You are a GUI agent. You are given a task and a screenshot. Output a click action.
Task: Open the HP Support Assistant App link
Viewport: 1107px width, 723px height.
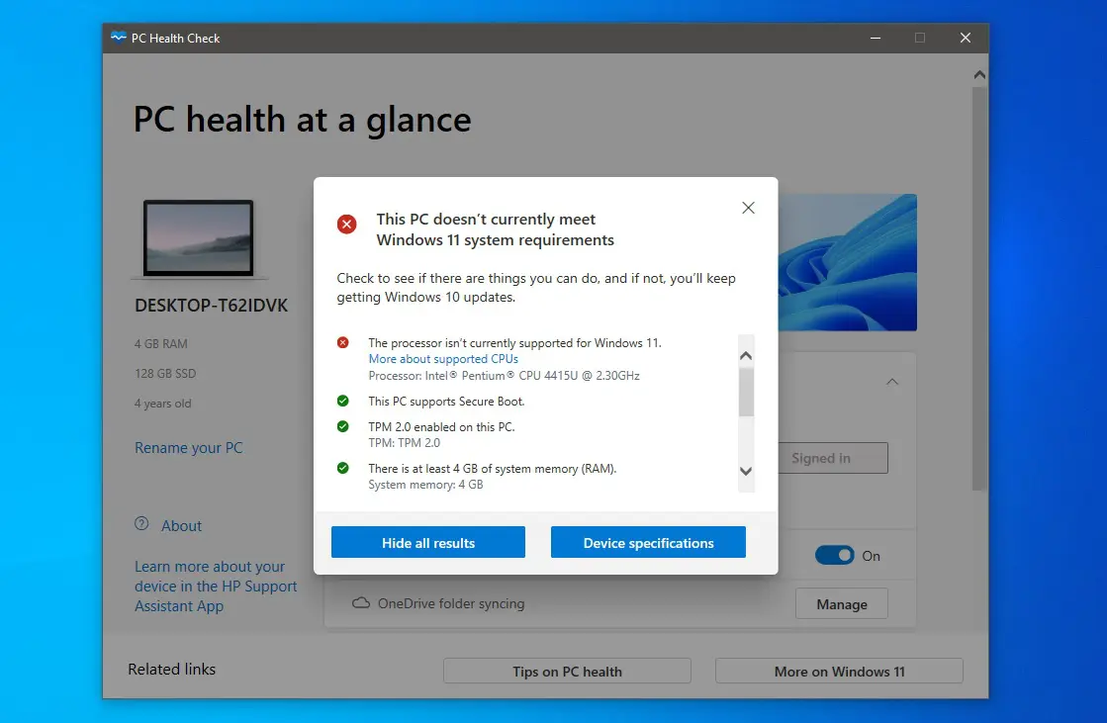coord(216,586)
